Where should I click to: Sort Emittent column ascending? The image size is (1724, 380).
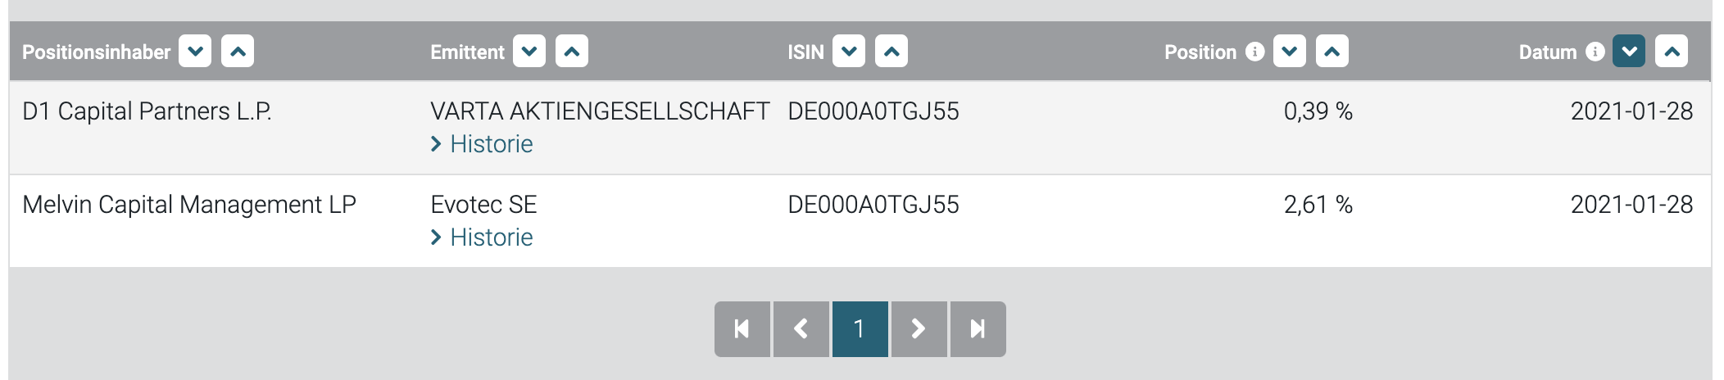tap(572, 52)
